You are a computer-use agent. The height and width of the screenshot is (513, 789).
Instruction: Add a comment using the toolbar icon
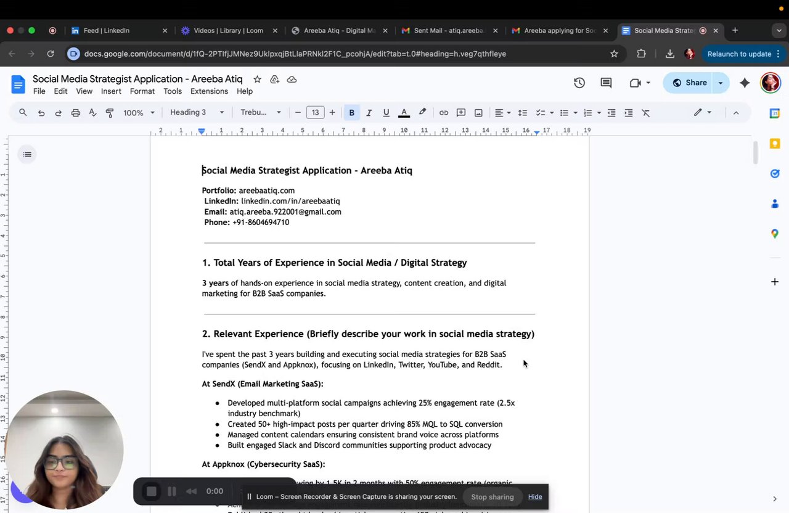pos(461,113)
